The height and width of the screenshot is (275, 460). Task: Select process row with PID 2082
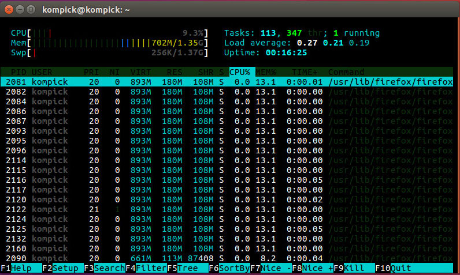227,92
